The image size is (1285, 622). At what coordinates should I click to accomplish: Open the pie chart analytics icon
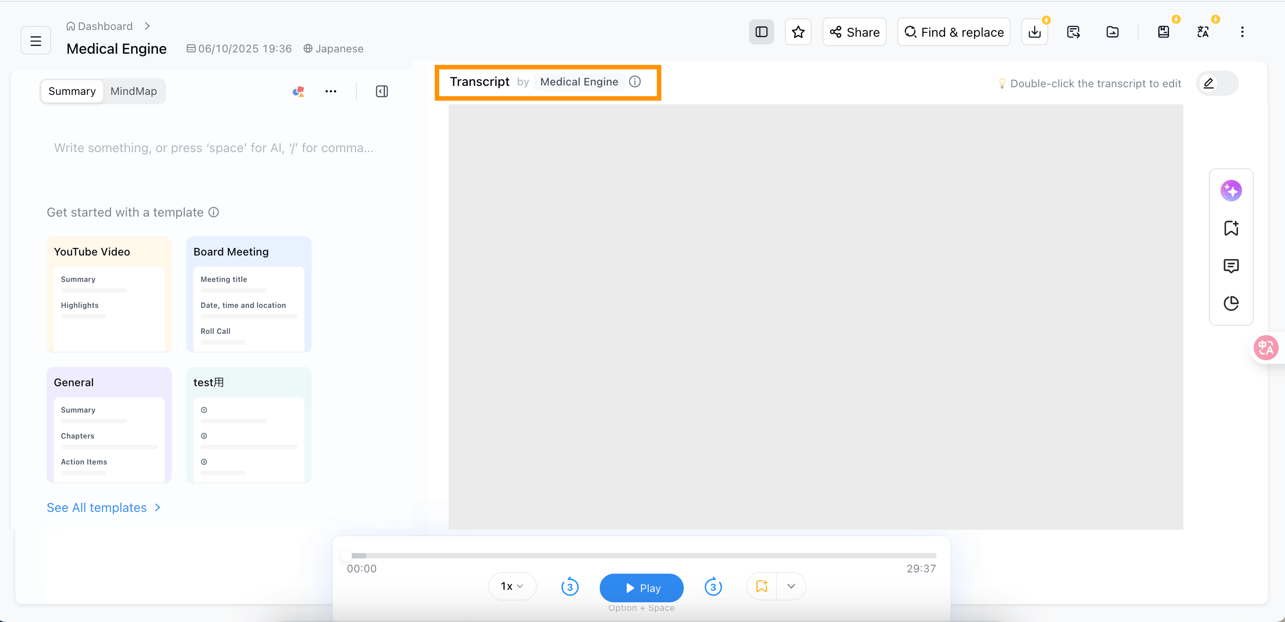click(x=1231, y=303)
